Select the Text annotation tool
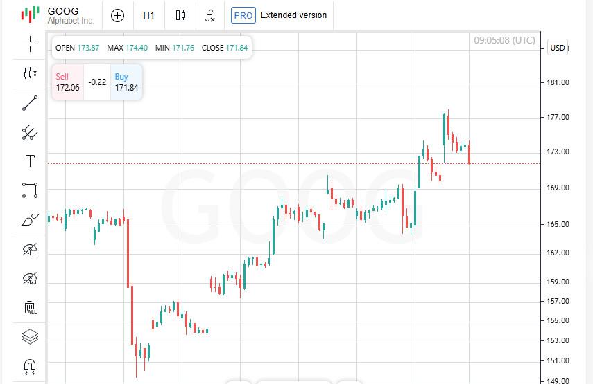 30,161
